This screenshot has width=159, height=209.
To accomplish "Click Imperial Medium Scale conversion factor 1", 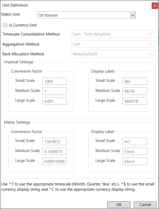I will [54, 91].
